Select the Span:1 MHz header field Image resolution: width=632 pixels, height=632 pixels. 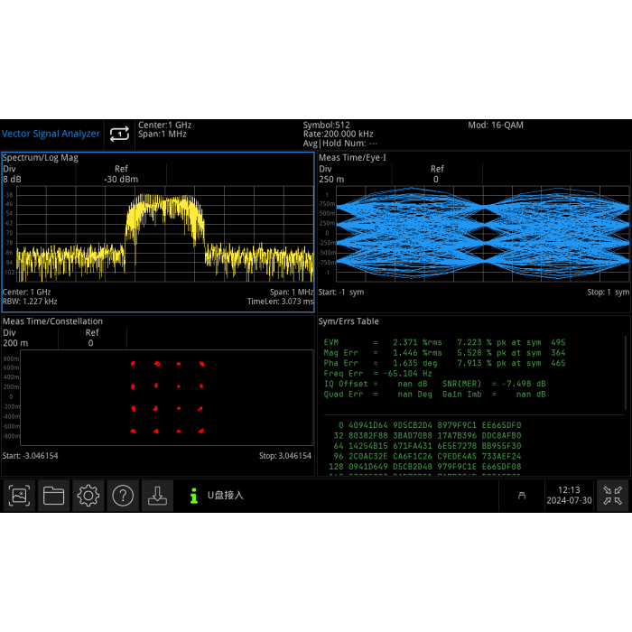pos(163,135)
